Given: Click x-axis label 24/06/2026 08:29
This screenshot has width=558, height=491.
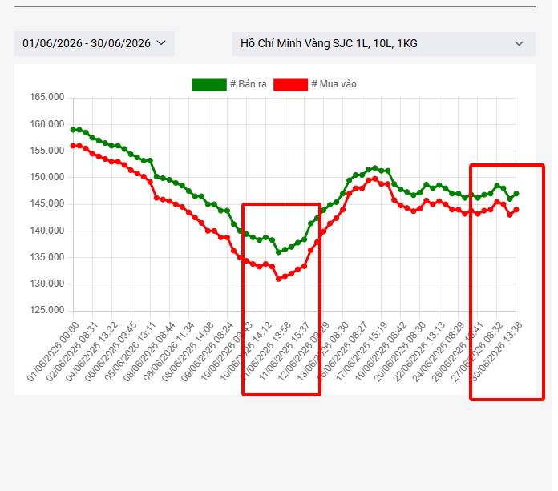Looking at the screenshot, I should (437, 352).
